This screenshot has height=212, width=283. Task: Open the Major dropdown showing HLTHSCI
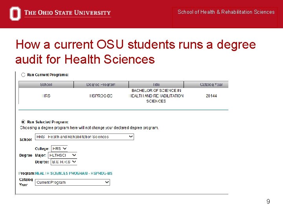click(x=62, y=155)
